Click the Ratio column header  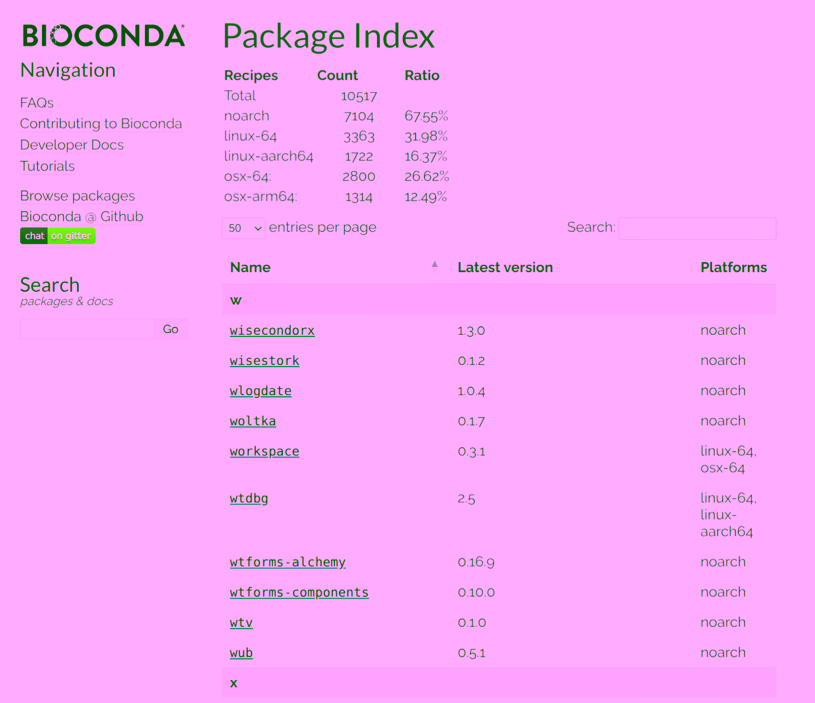[x=422, y=75]
